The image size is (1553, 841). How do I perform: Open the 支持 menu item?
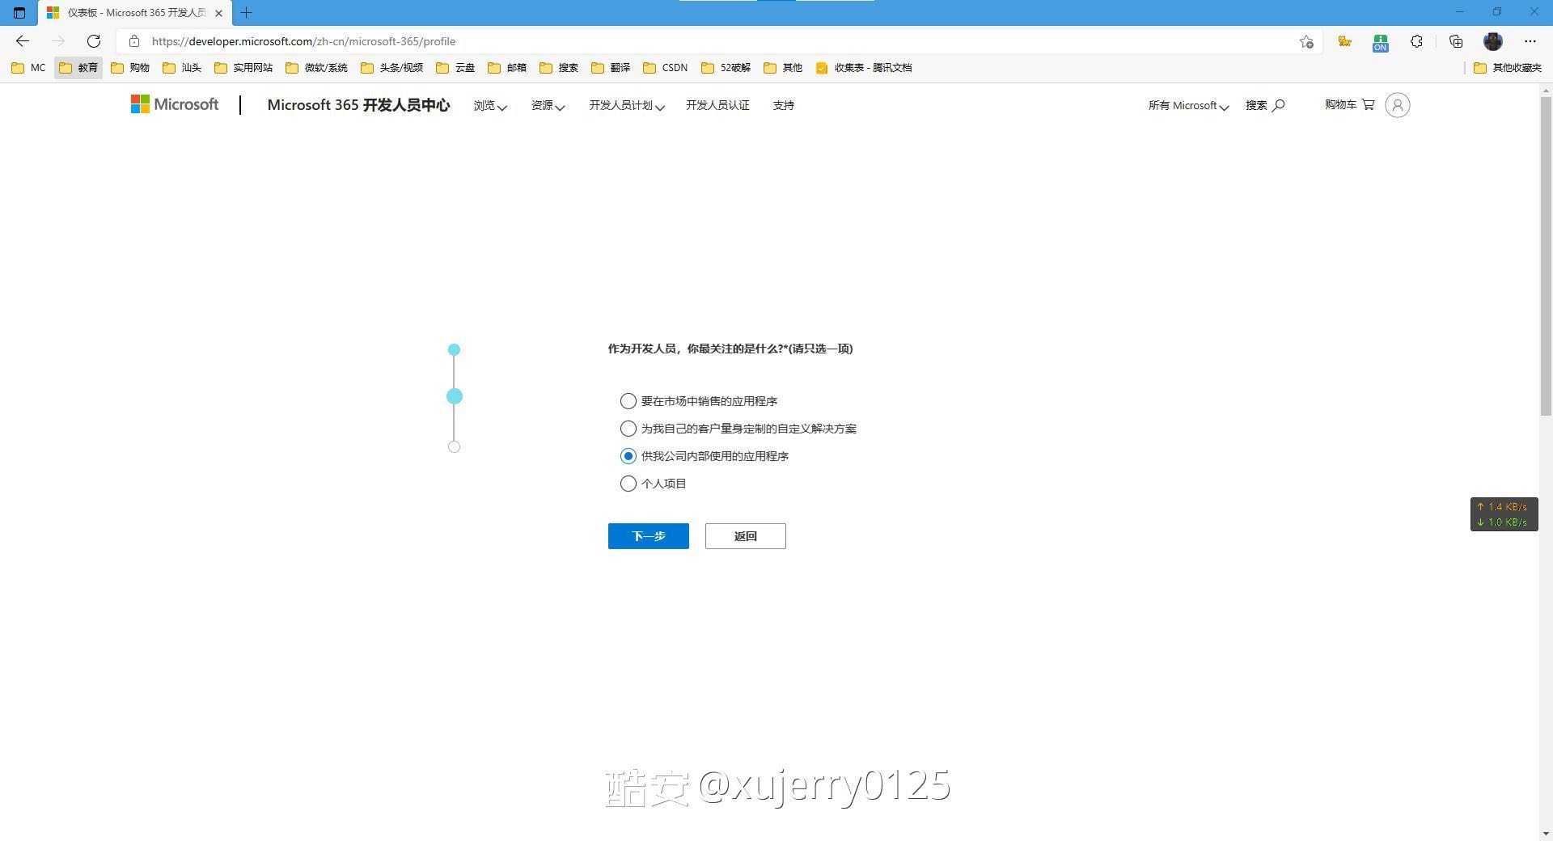pos(783,105)
